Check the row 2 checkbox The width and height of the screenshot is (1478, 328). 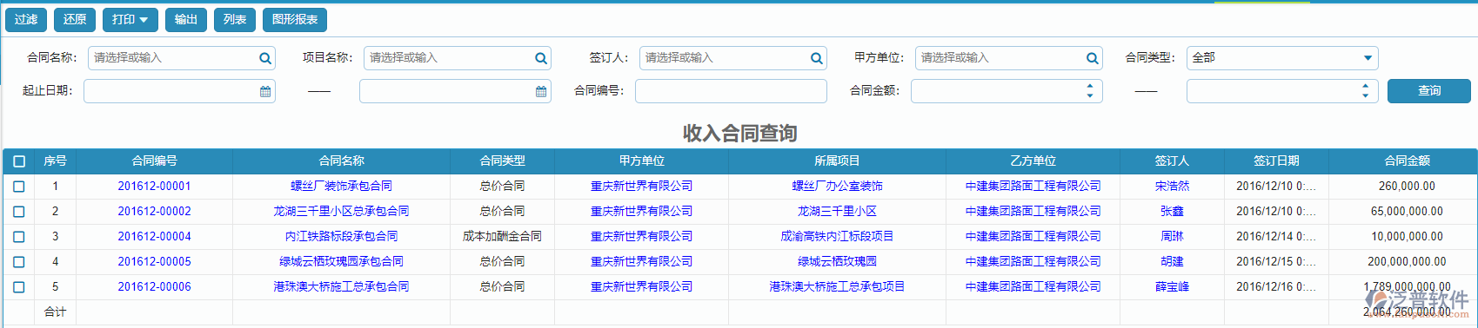(x=19, y=212)
